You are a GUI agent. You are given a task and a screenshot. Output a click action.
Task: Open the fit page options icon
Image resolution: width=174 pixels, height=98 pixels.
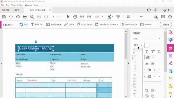tap(109, 17)
